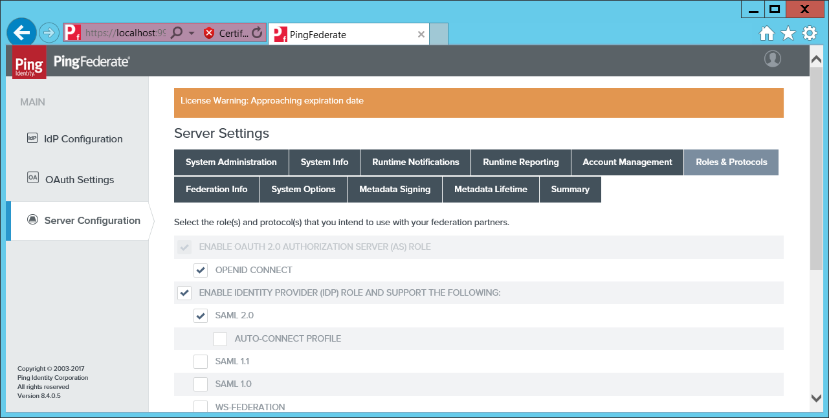Open the Runtime Notifications tab
Screen dimensions: 829x418
click(415, 162)
